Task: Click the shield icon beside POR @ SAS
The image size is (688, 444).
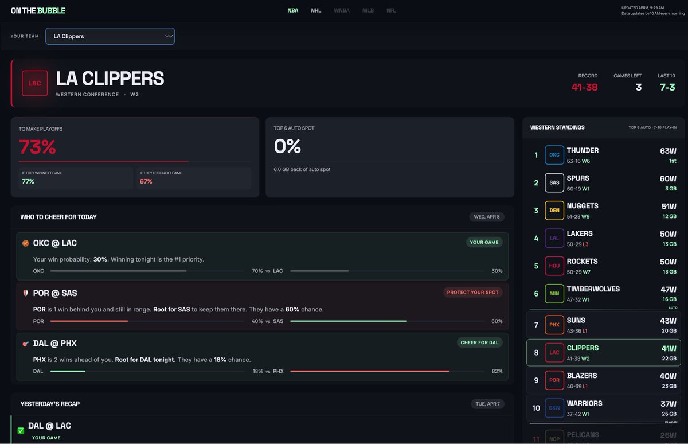Action: click(25, 293)
